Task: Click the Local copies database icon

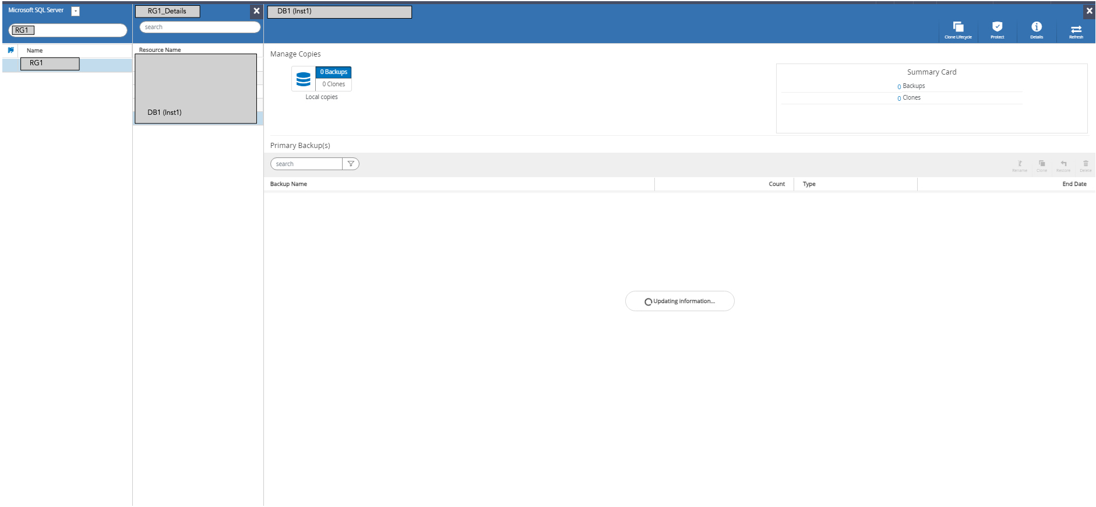Action: pos(304,79)
